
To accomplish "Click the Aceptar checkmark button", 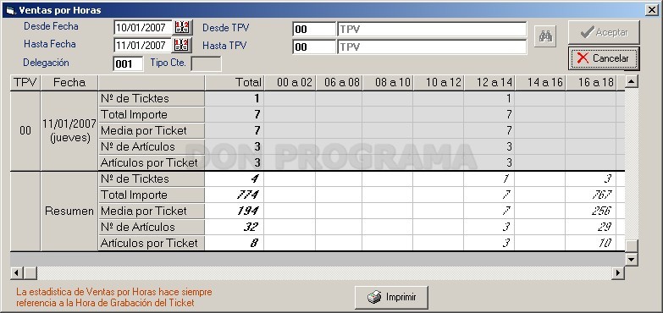I will pyautogui.click(x=604, y=32).
